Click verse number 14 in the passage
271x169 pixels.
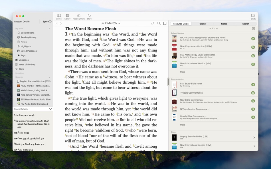(x=70, y=147)
